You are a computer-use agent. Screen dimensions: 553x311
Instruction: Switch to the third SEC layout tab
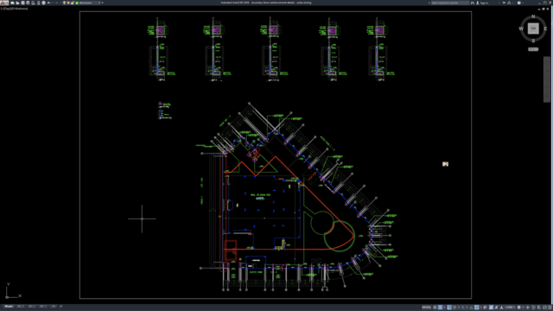pos(43,307)
